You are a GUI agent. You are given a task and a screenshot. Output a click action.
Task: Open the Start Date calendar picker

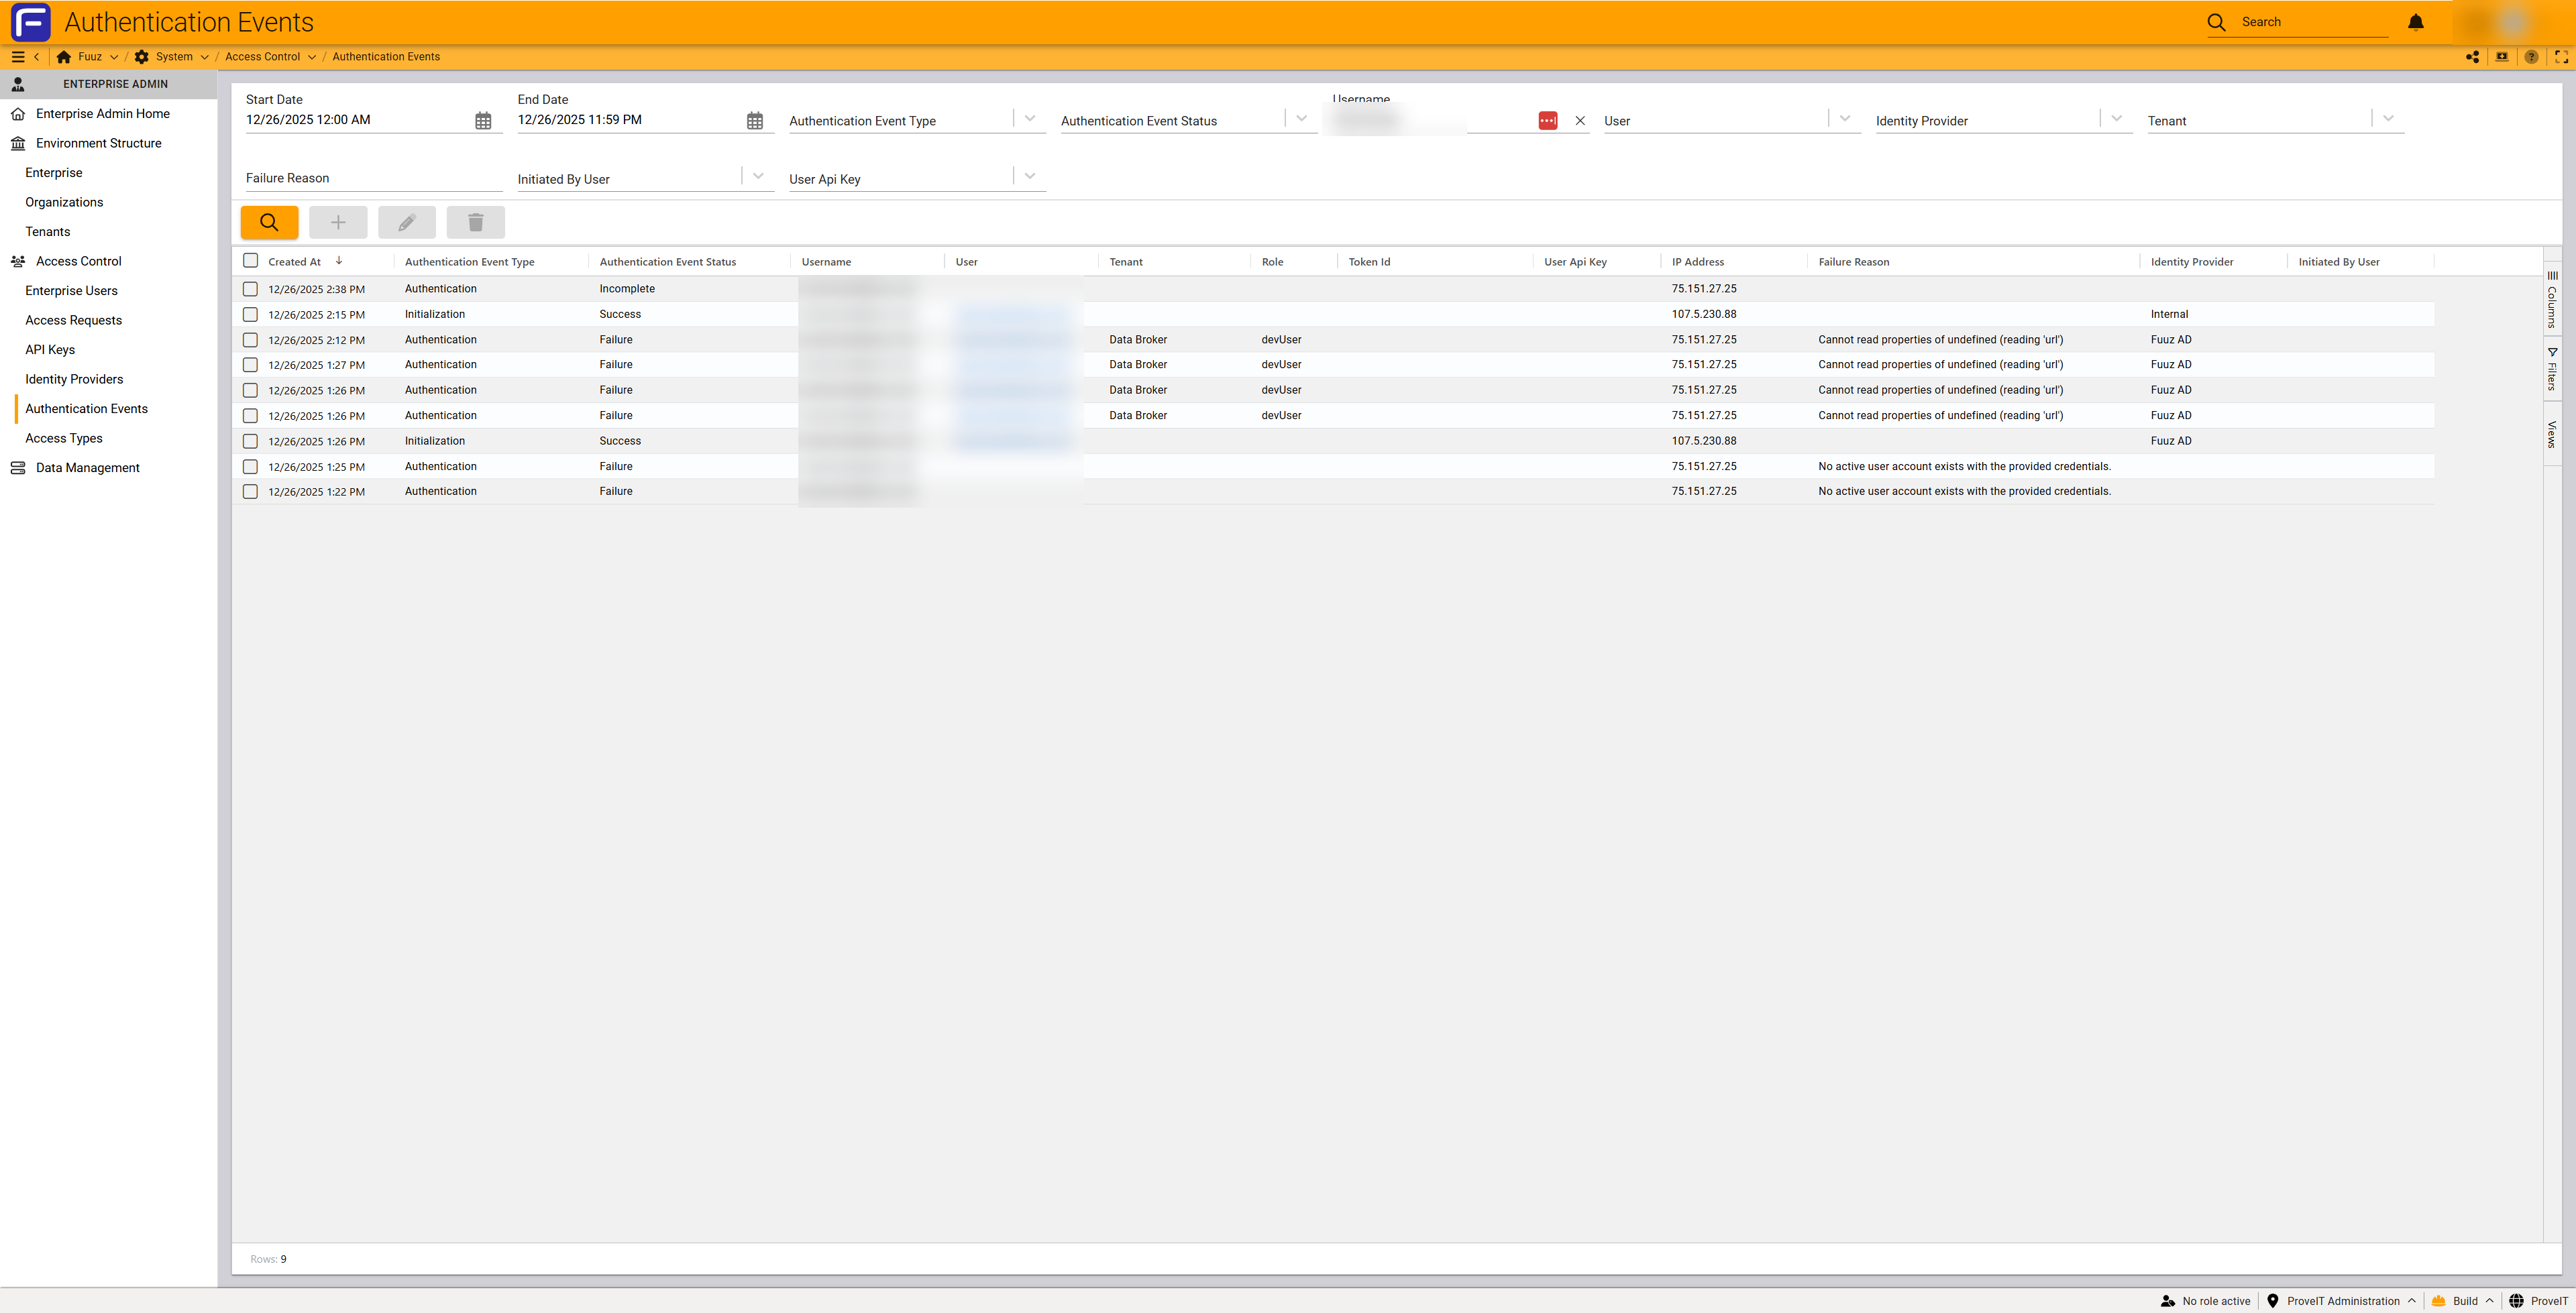click(x=483, y=121)
